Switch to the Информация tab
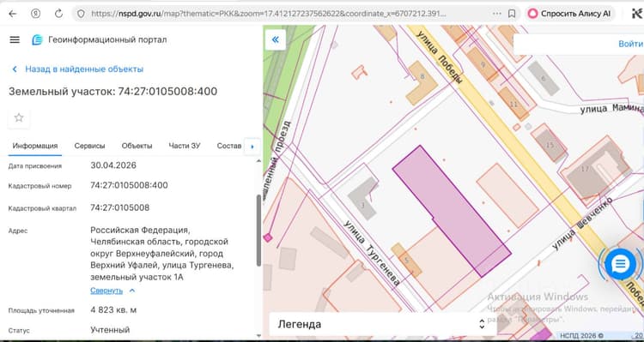Screen dimensions: 644x342 pyautogui.click(x=35, y=146)
